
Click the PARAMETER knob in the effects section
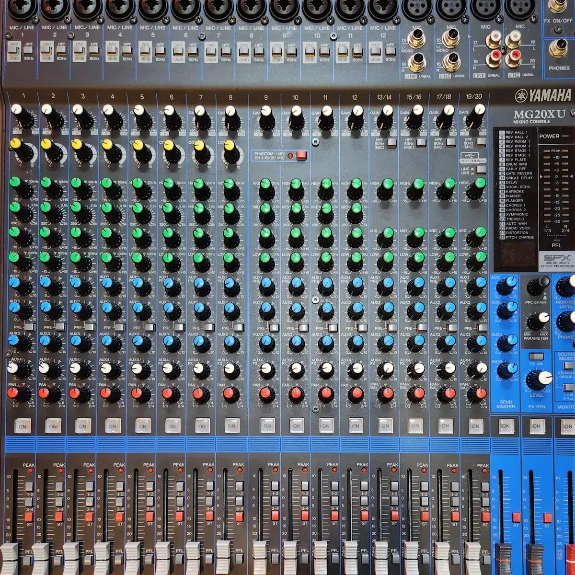[x=538, y=320]
